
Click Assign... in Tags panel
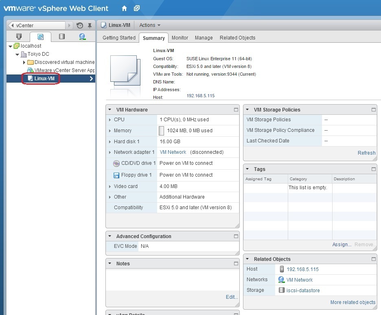coord(342,244)
